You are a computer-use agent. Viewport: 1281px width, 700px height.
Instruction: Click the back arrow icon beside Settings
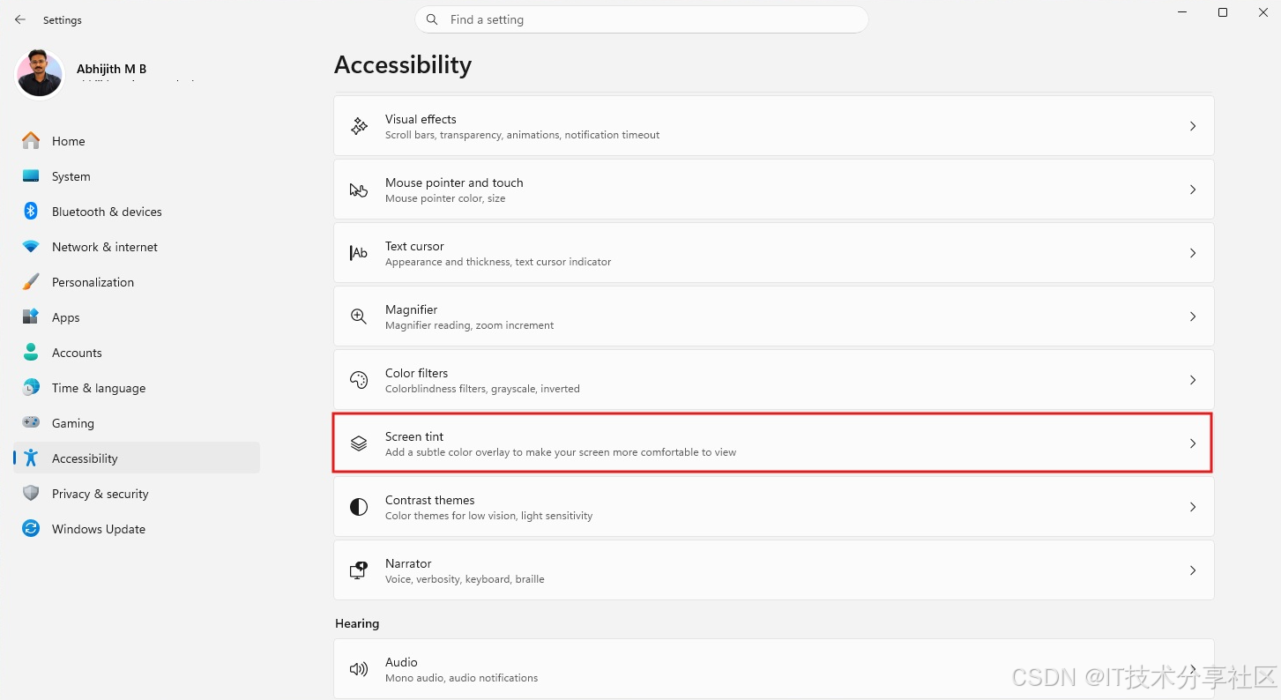[x=20, y=19]
